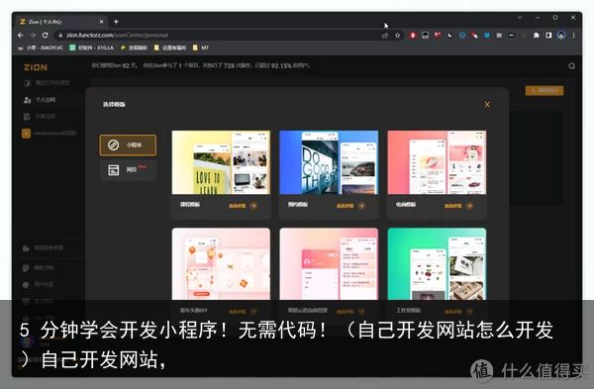Bookmark this page with the star icon

[x=397, y=36]
